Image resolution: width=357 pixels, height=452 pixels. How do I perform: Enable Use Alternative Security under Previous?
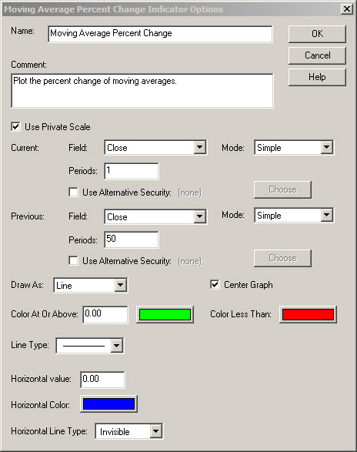click(73, 261)
